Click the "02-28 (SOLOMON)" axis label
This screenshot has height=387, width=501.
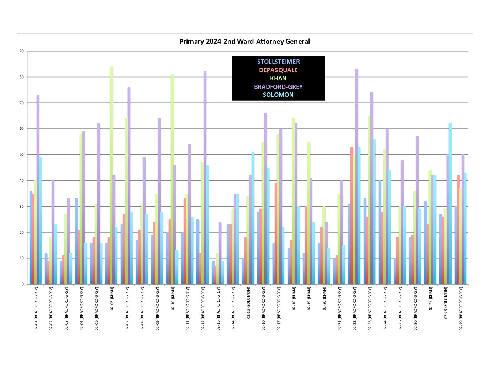point(445,302)
